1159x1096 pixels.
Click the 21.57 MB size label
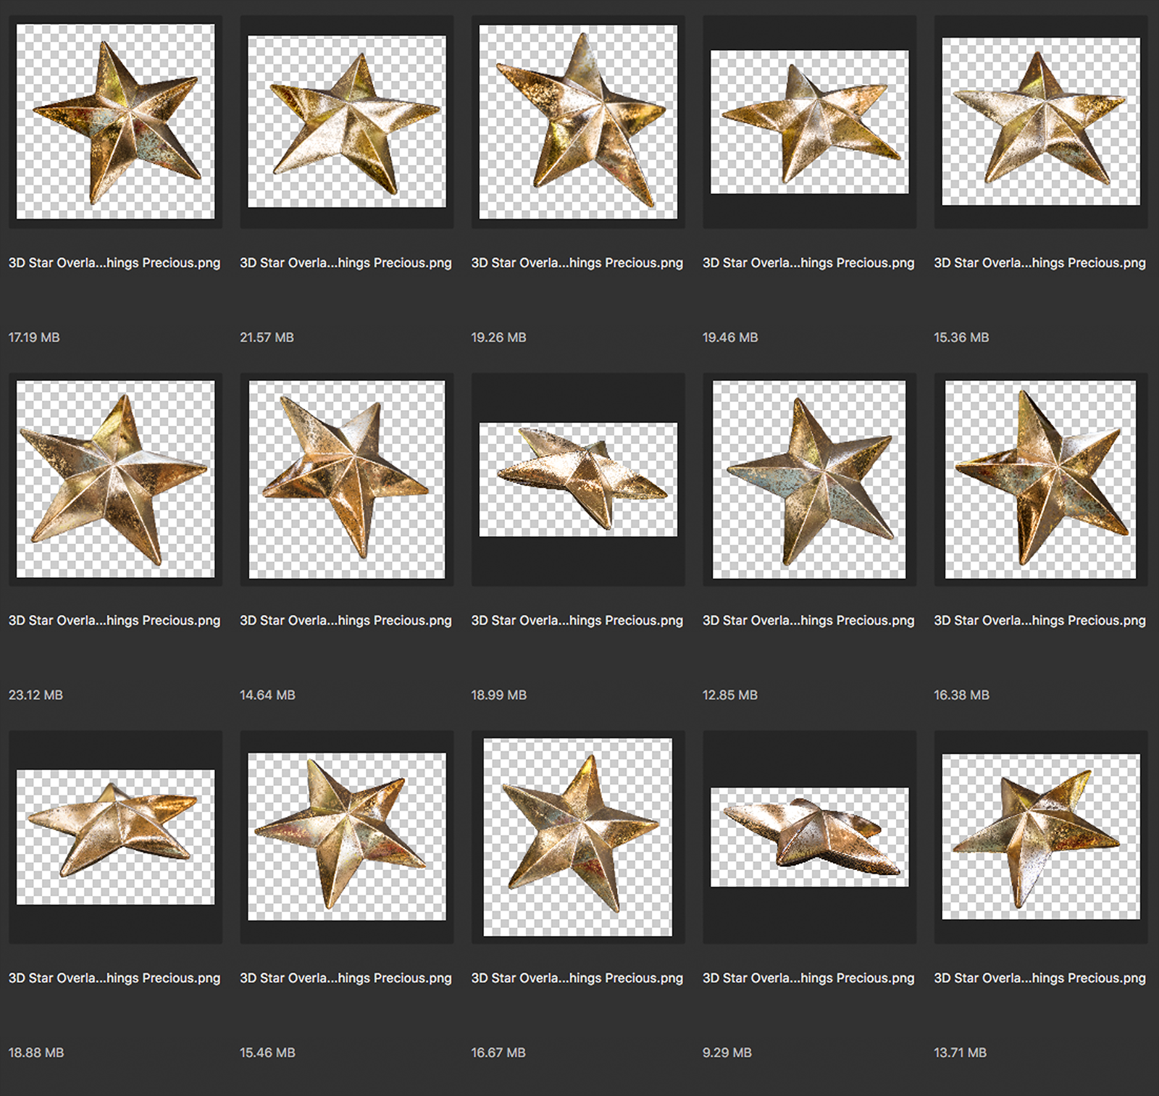coord(268,337)
